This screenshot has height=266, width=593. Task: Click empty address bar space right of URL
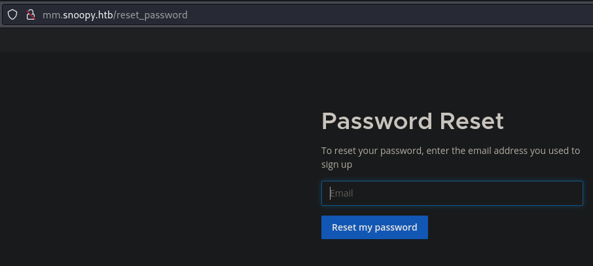(x=393, y=14)
